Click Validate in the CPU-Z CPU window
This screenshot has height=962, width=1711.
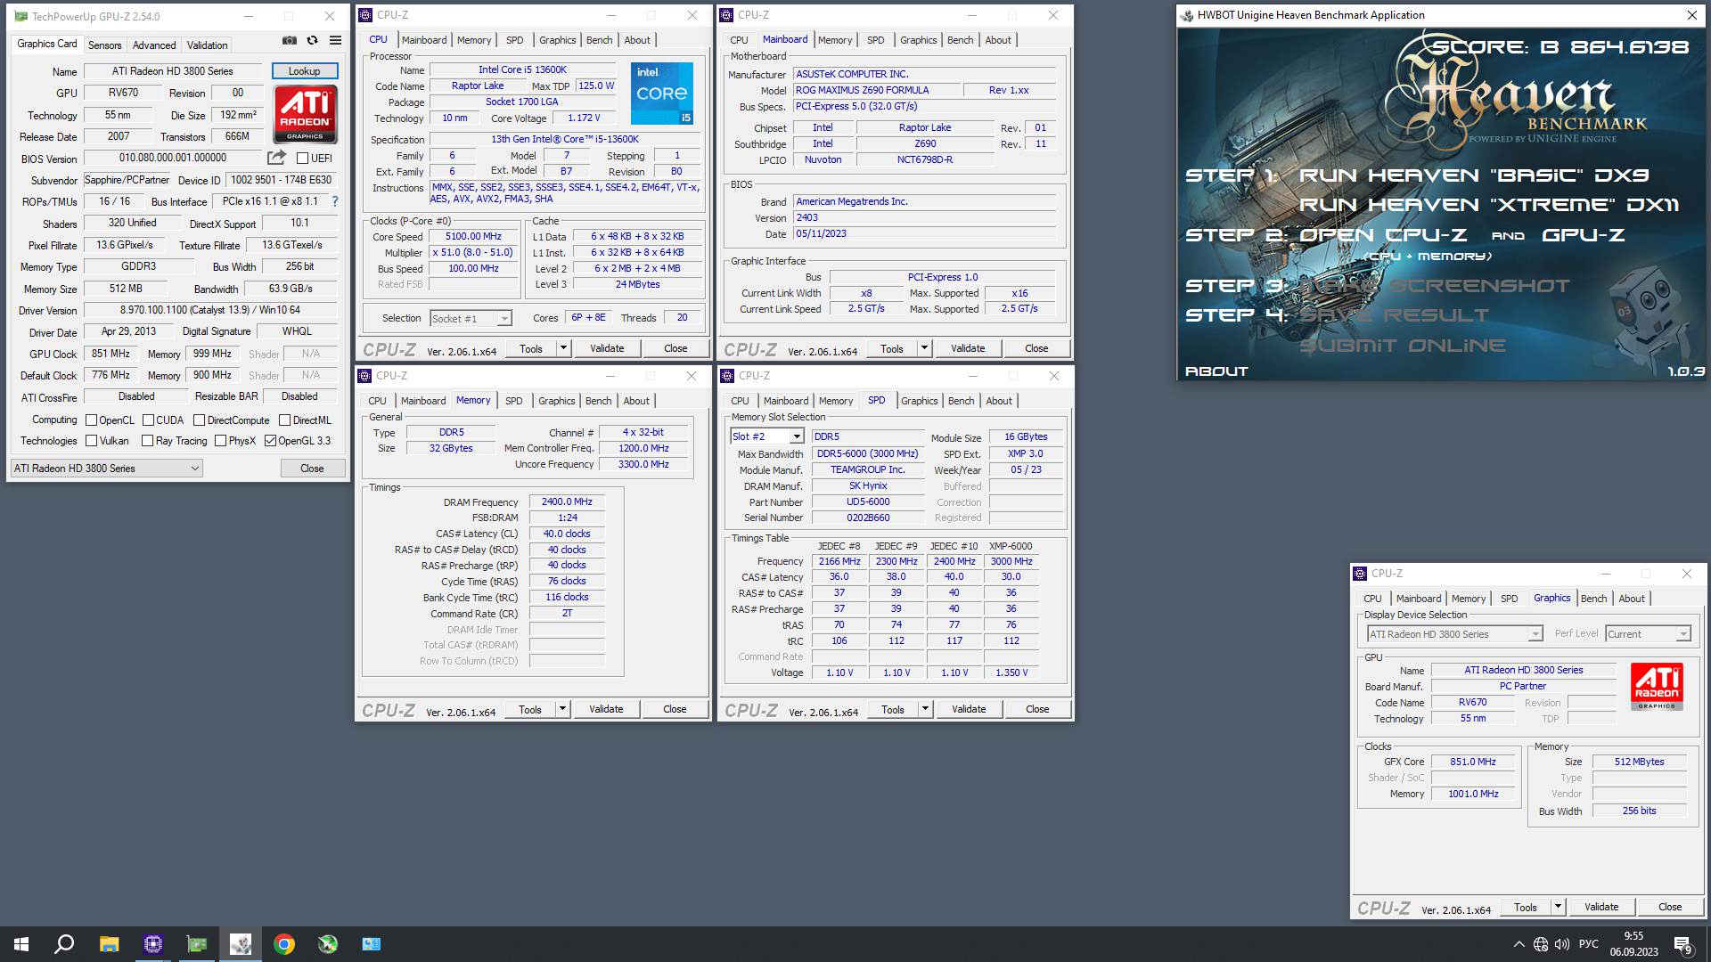tap(607, 348)
